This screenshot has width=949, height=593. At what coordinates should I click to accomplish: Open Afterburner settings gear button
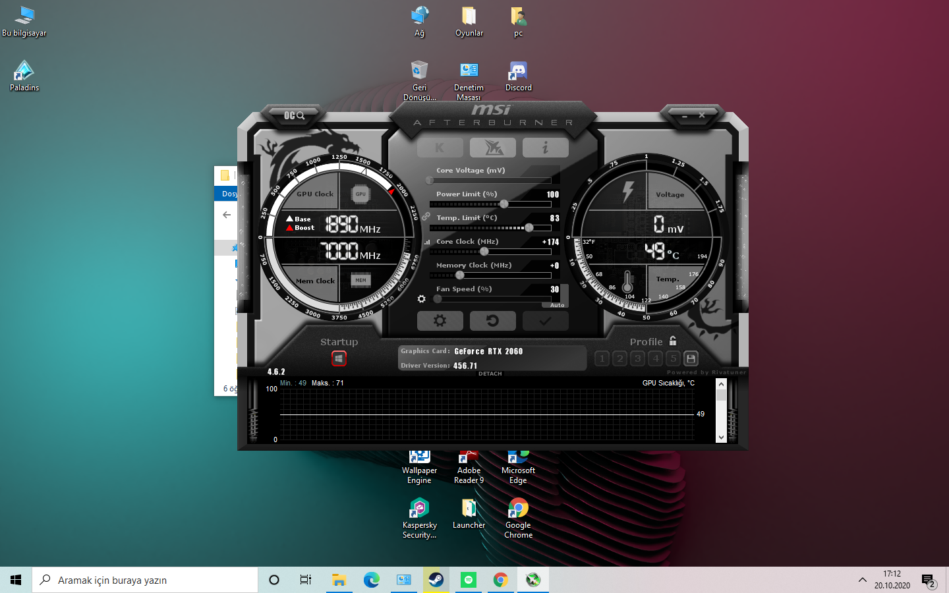point(440,321)
